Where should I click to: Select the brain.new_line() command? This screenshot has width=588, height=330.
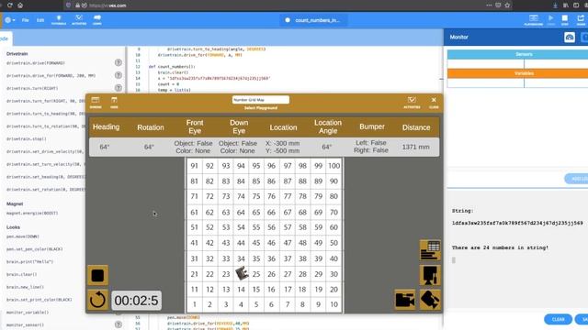tap(25, 287)
